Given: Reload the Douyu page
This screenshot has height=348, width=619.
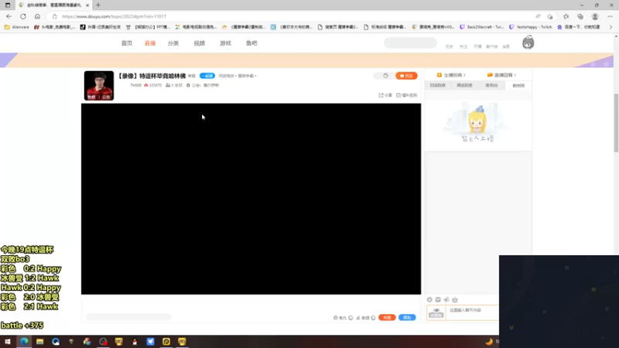Looking at the screenshot, I should pos(23,16).
